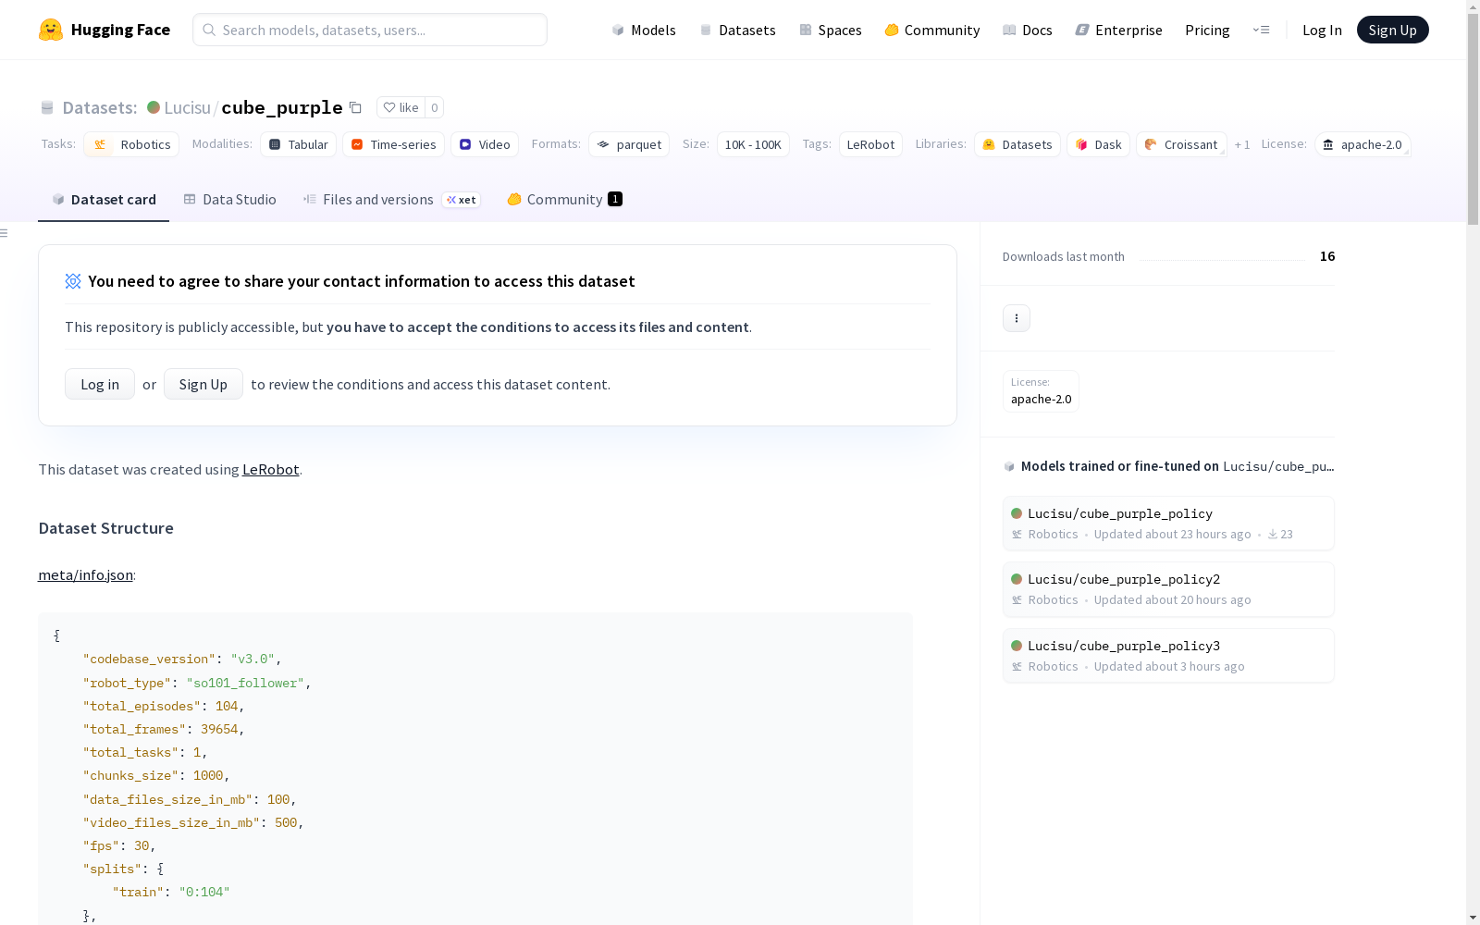Open the three-dot options menu in the sidebar
1480x925 pixels.
1016,318
